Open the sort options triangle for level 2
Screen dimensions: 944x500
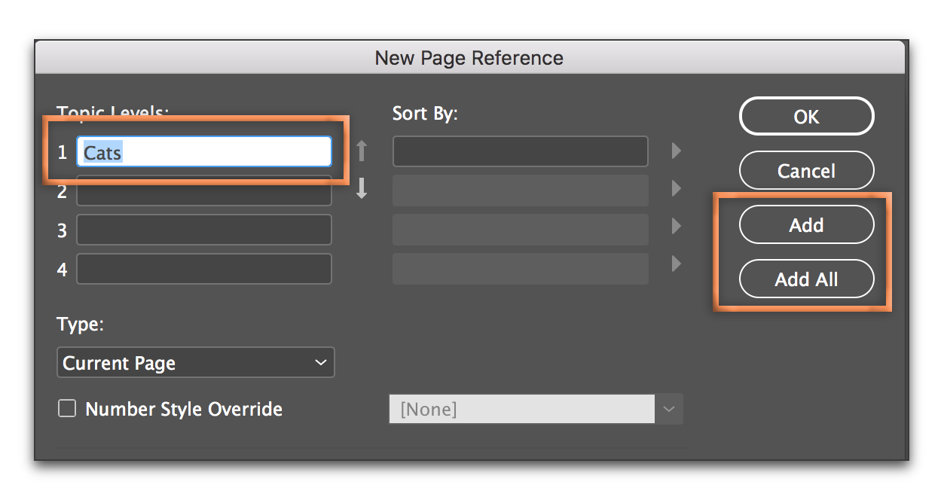point(675,190)
